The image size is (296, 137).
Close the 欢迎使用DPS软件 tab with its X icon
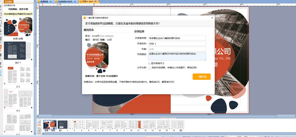point(75,2)
